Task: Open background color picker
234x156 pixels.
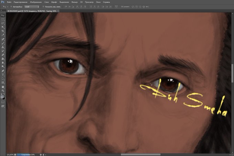Action: [x=4, y=99]
